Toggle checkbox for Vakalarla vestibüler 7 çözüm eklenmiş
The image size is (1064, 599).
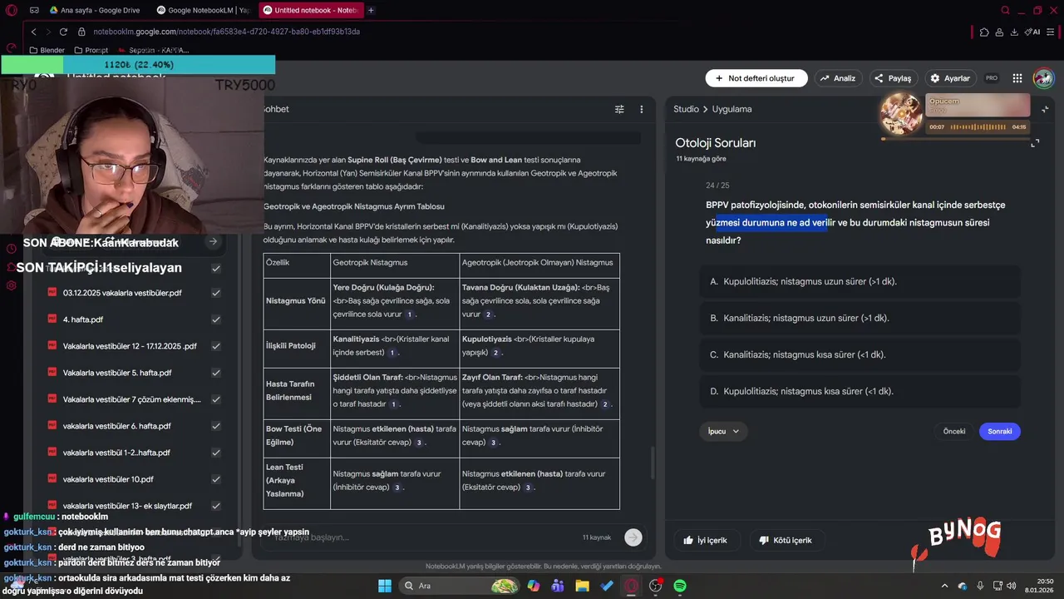coord(216,399)
